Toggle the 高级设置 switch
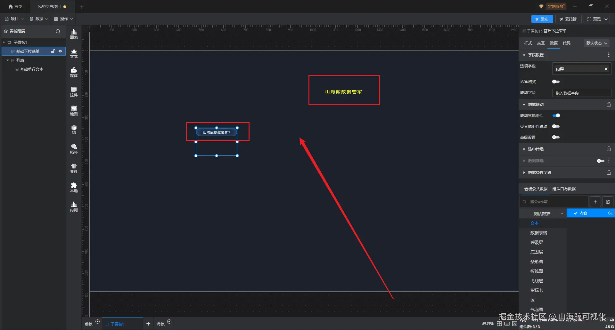This screenshot has height=330, width=615. pos(556,137)
